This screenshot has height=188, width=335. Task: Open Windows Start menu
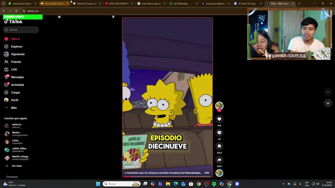pos(98,184)
